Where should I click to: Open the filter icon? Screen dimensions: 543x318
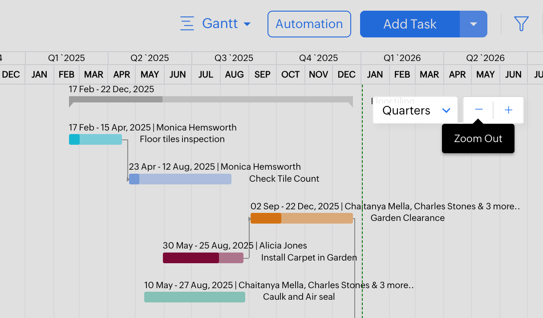tap(521, 24)
